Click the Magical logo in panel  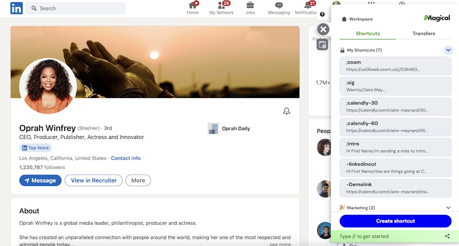tap(437, 18)
